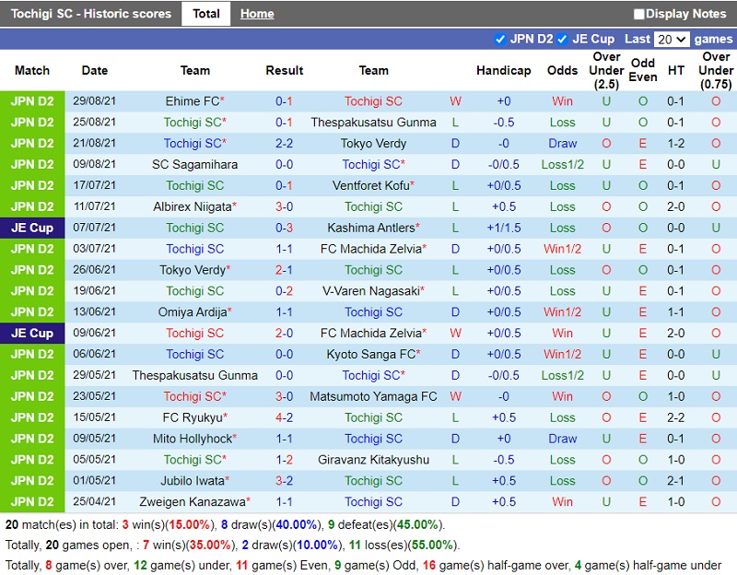Viewport: 737px width, 575px height.
Task: Uncheck the JE Cup filter checkbox
Action: 563,39
